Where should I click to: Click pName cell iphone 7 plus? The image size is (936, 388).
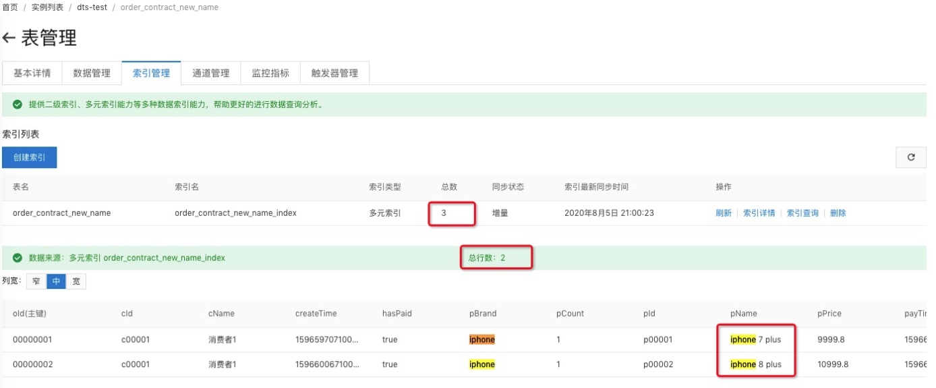(x=755, y=340)
